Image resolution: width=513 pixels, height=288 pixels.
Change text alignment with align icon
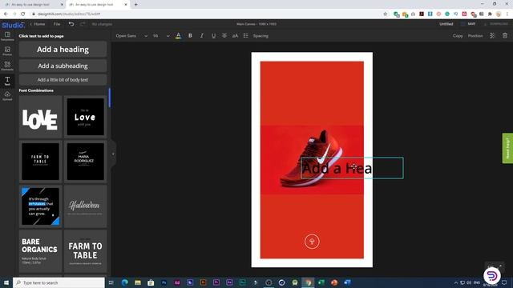(x=224, y=35)
